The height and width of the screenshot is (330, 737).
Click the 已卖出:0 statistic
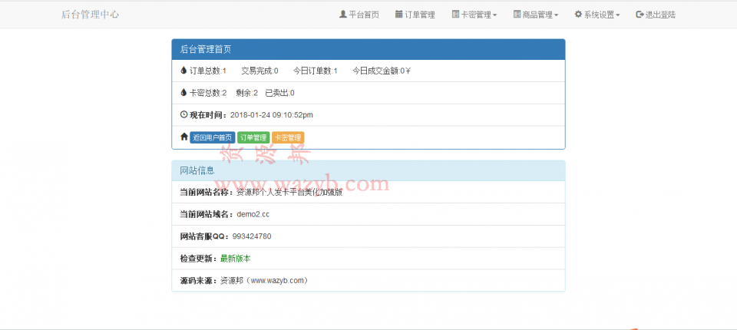(x=280, y=93)
